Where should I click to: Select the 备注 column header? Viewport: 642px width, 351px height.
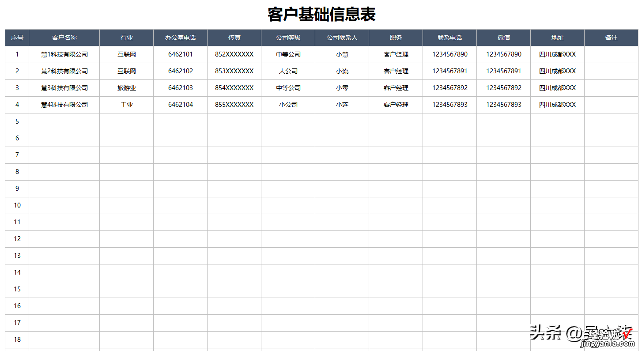pos(612,38)
